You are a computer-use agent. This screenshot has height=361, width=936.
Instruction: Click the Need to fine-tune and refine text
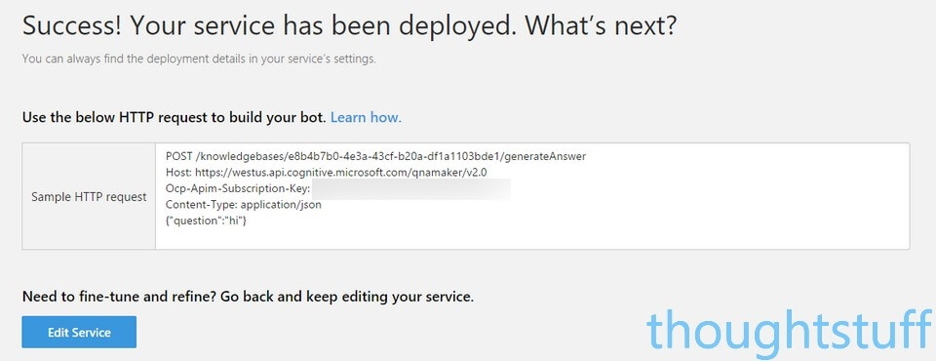tap(248, 297)
